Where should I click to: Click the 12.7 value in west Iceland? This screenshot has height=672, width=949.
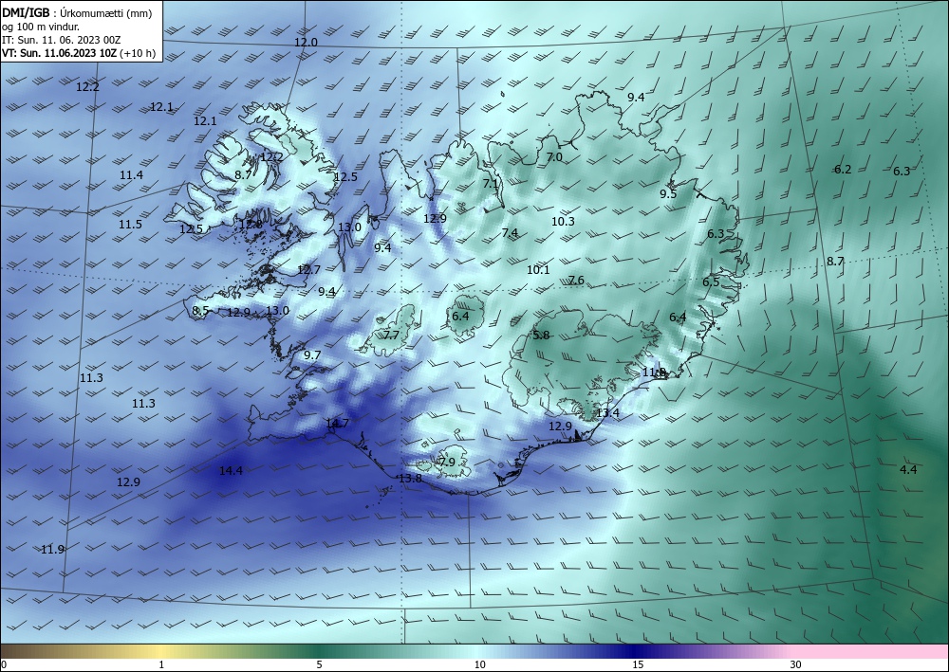point(308,269)
